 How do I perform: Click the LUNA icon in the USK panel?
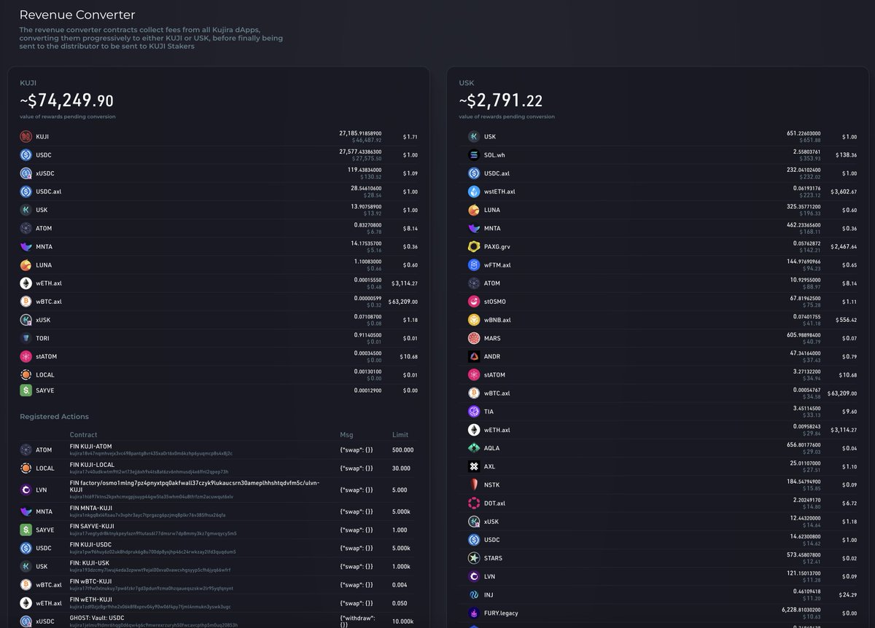click(473, 210)
